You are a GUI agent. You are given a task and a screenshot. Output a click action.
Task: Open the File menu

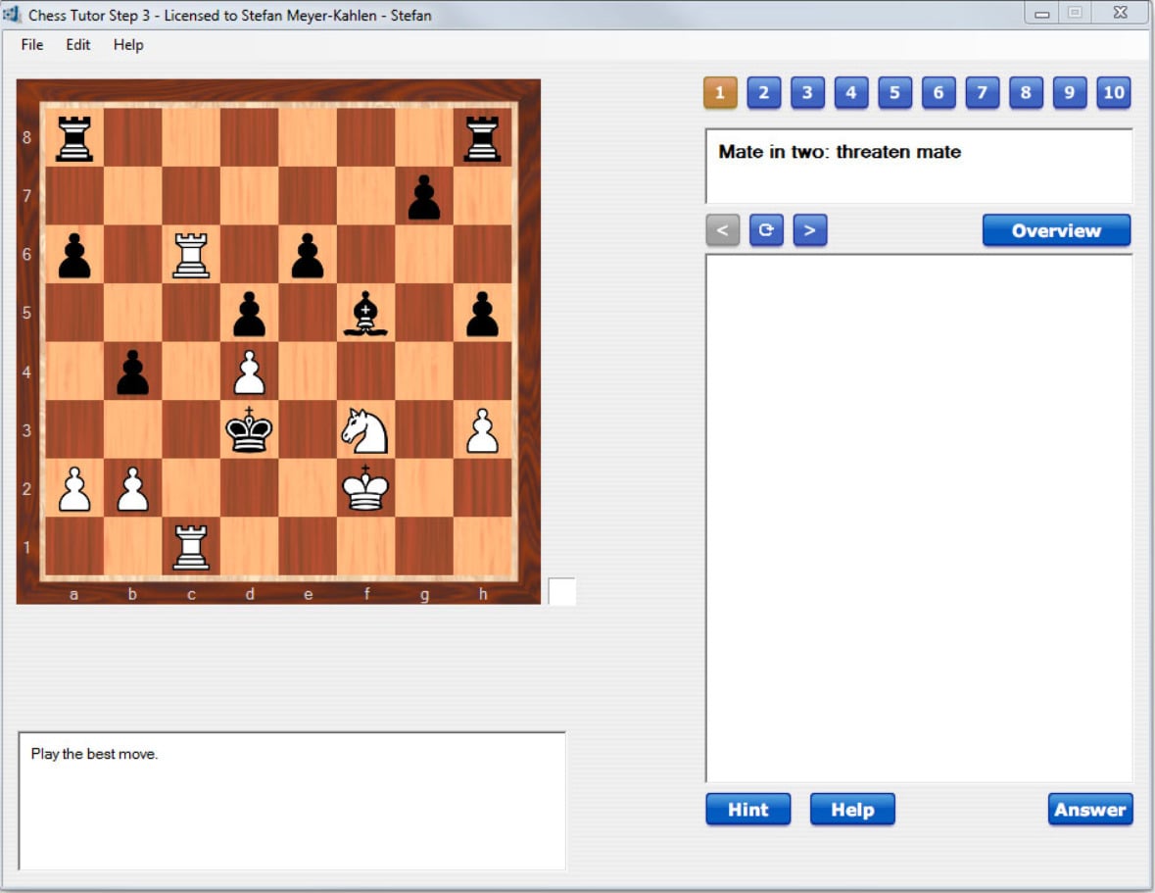coord(30,45)
